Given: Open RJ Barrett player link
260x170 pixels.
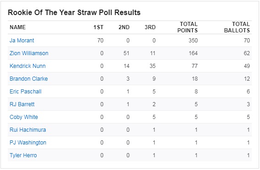Looking at the screenshot, I should [22, 104].
